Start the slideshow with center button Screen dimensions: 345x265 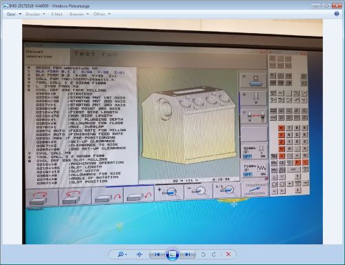(172, 255)
